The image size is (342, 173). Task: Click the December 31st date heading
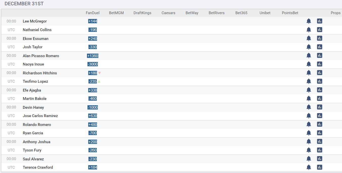tap(24, 4)
